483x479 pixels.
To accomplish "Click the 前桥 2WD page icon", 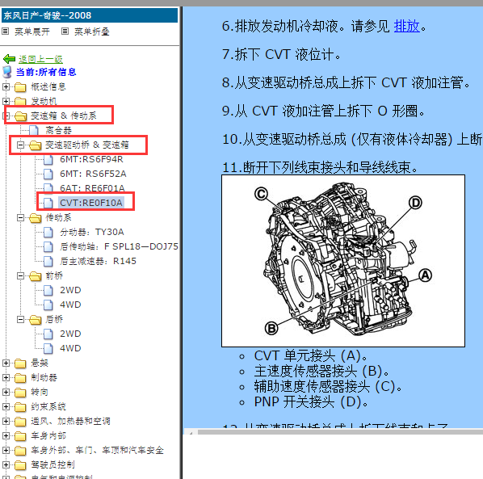I will coord(48,290).
